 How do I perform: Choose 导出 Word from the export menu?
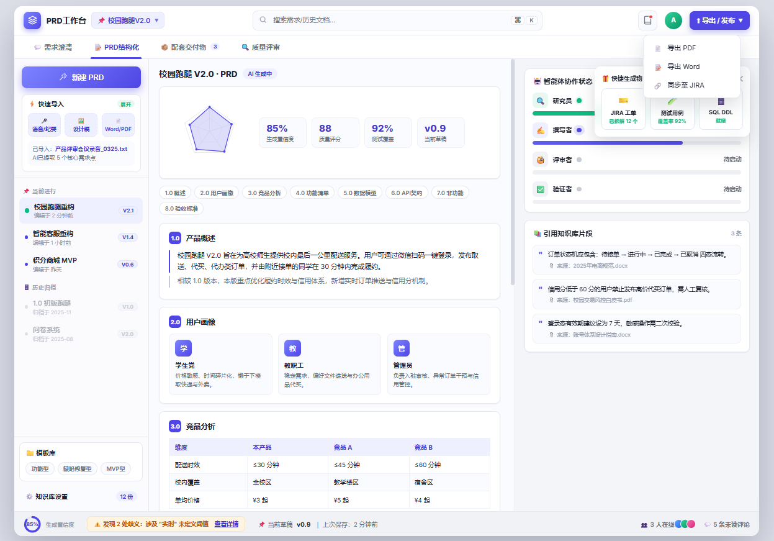[x=691, y=66]
